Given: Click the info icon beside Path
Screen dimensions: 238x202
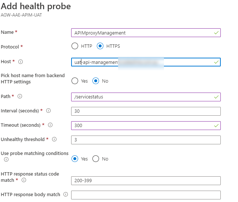Looking at the screenshot, I should [x=20, y=96].
